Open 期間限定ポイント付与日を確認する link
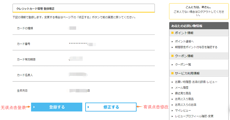Screen dimensions: 230x120 tap(196, 47)
